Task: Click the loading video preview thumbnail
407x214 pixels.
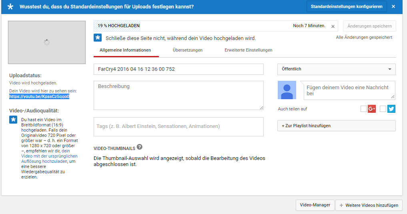Action: (x=47, y=42)
